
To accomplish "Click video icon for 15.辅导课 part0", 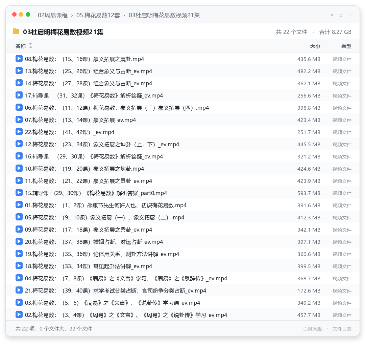I will (x=19, y=193).
